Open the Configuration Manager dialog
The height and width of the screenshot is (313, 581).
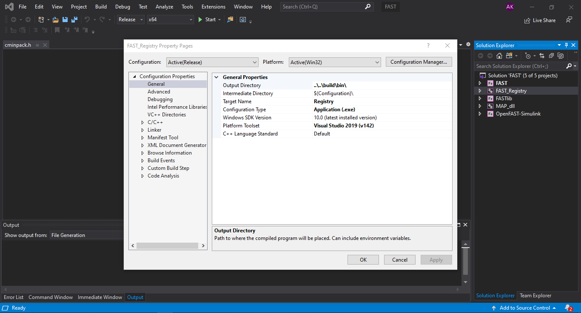[419, 62]
